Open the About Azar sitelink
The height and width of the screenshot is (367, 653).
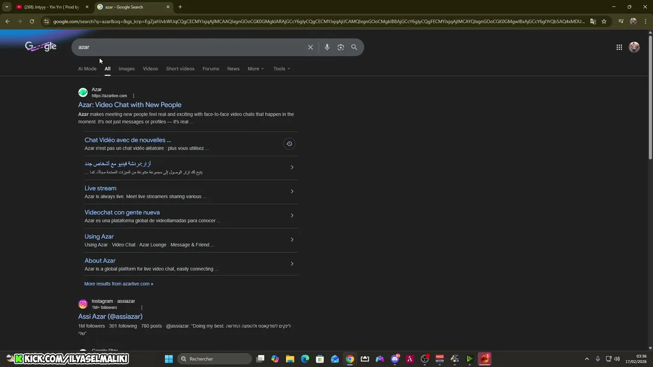100,260
